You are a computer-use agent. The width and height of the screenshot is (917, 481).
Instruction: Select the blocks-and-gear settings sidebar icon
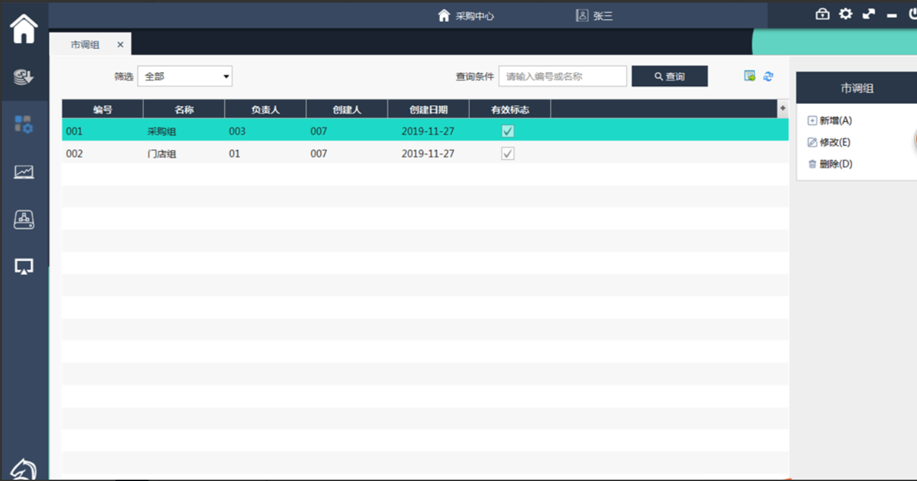[x=24, y=124]
